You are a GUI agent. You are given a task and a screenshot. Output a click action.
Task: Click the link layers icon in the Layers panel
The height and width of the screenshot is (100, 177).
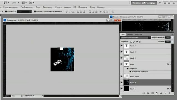tap(144, 93)
